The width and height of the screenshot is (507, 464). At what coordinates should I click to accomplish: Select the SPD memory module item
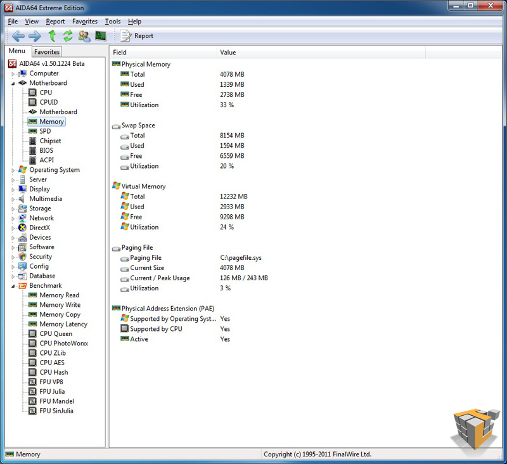40,131
